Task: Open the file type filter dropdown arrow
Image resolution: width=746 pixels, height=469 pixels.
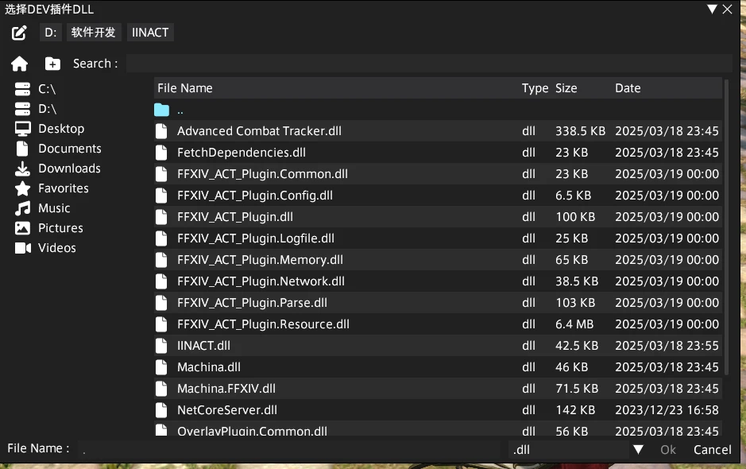Action: pyautogui.click(x=638, y=450)
